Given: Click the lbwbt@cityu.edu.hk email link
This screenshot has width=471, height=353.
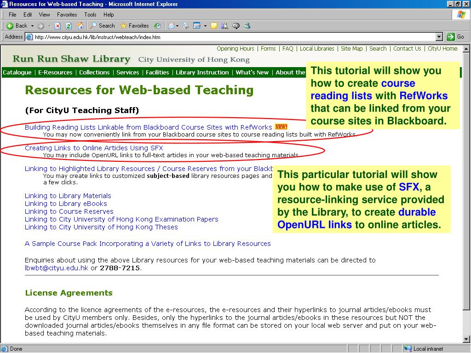Looking at the screenshot, I should (x=57, y=268).
